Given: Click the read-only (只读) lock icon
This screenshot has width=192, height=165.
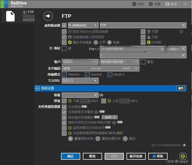Looking at the screenshot, I should tap(149, 37).
